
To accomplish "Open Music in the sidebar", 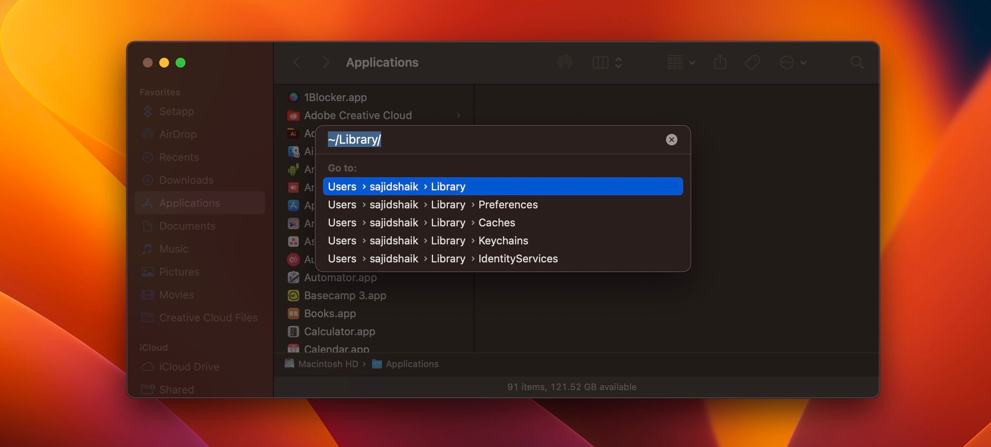I will point(200,249).
